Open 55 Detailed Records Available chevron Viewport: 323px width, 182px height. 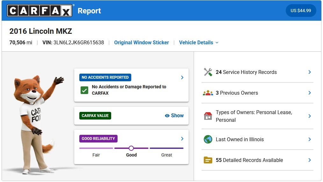click(x=310, y=160)
